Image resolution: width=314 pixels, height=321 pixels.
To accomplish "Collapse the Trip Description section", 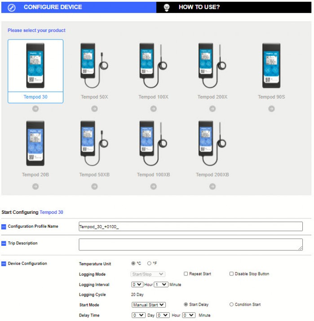I will [4, 243].
